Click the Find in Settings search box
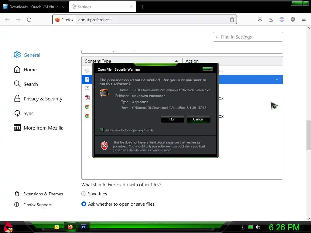This screenshot has width=311, height=233. 248,37
